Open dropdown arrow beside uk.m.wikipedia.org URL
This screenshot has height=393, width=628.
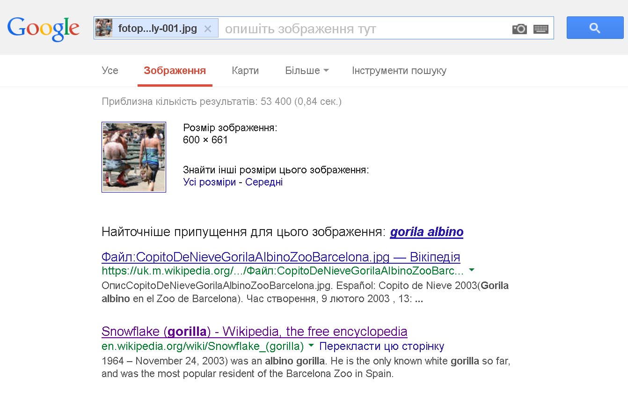(x=472, y=270)
